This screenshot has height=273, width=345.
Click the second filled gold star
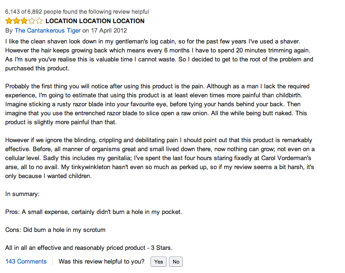17,21
